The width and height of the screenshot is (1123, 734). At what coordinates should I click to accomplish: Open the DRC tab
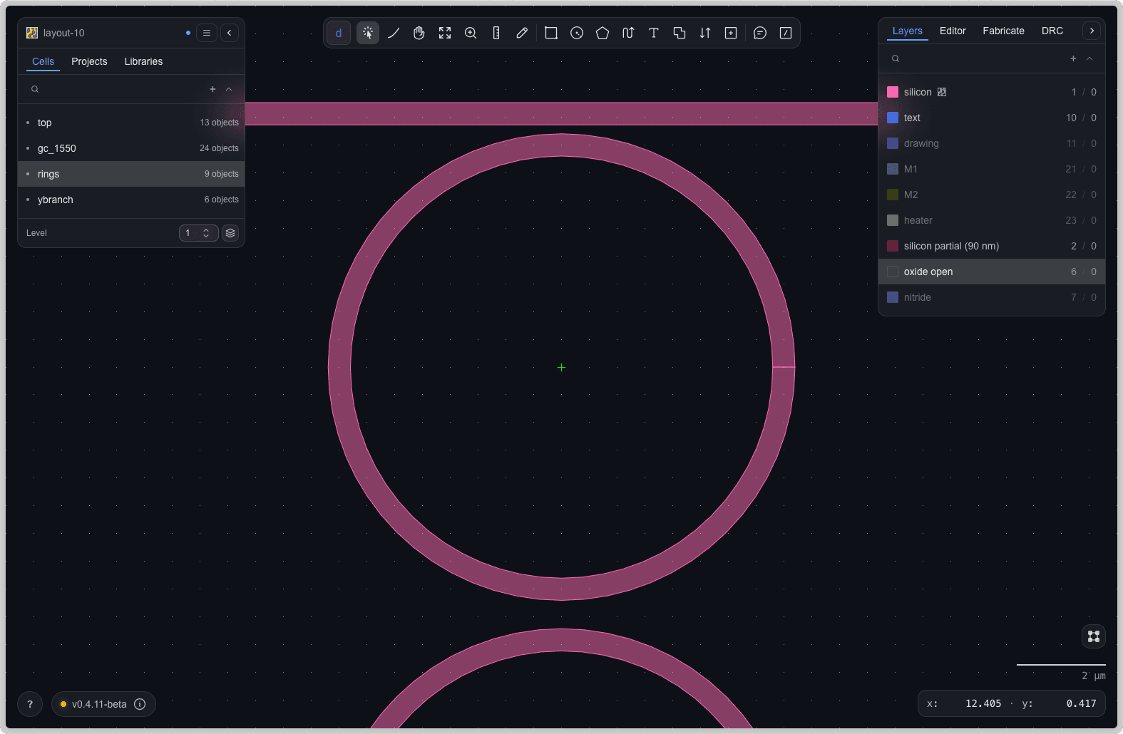click(1052, 31)
